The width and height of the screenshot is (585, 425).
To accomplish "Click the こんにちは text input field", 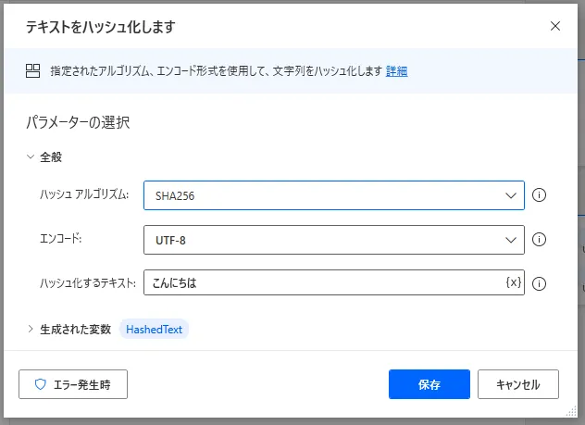I will tap(325, 282).
